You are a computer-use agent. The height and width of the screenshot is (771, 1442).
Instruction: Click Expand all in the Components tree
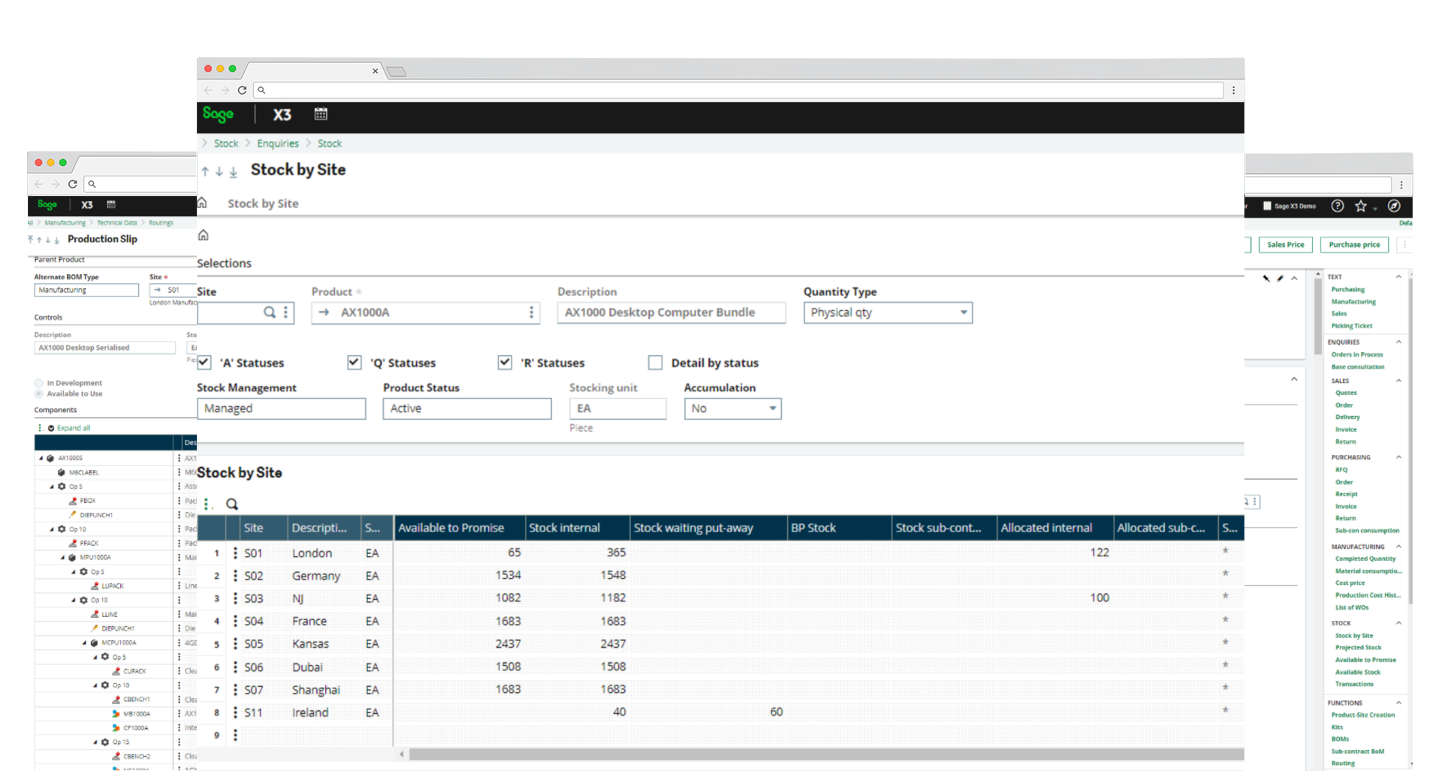74,428
